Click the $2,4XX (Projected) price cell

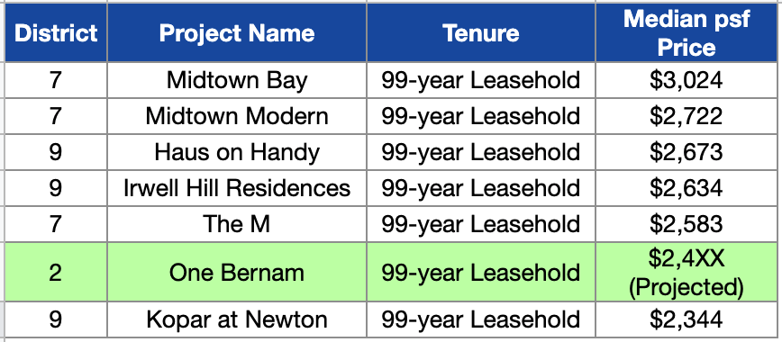point(687,272)
